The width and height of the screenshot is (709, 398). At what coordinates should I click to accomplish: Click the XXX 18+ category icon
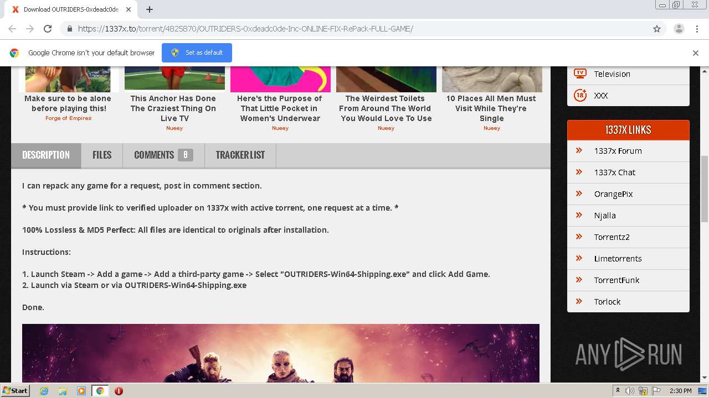(x=580, y=95)
